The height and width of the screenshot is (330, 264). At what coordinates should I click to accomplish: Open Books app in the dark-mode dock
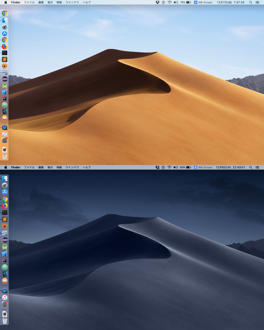pos(4,281)
